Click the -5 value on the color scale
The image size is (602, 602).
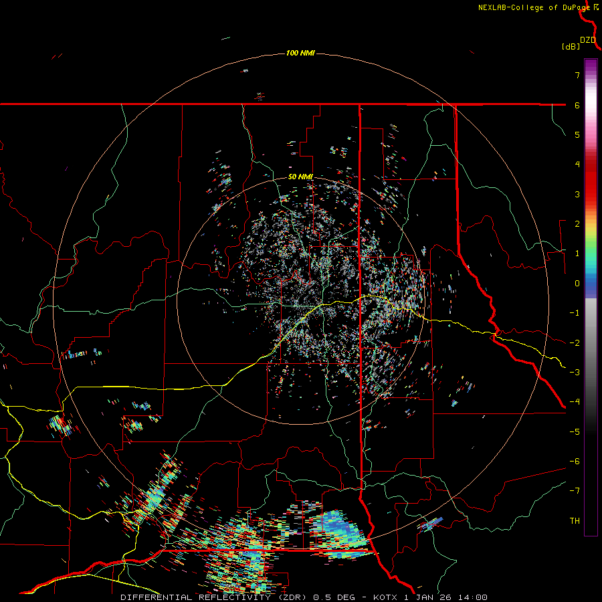coord(575,432)
